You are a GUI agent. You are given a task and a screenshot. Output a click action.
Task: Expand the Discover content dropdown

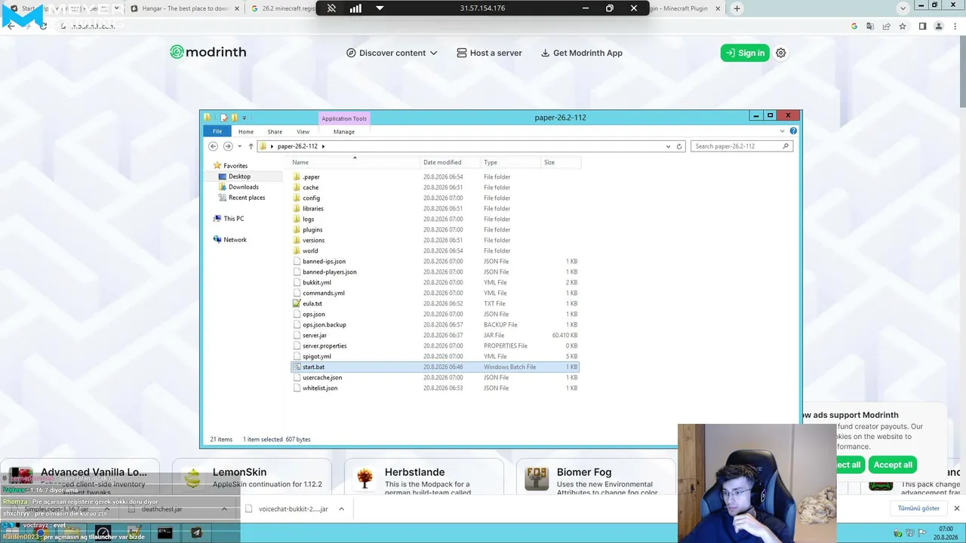392,53
